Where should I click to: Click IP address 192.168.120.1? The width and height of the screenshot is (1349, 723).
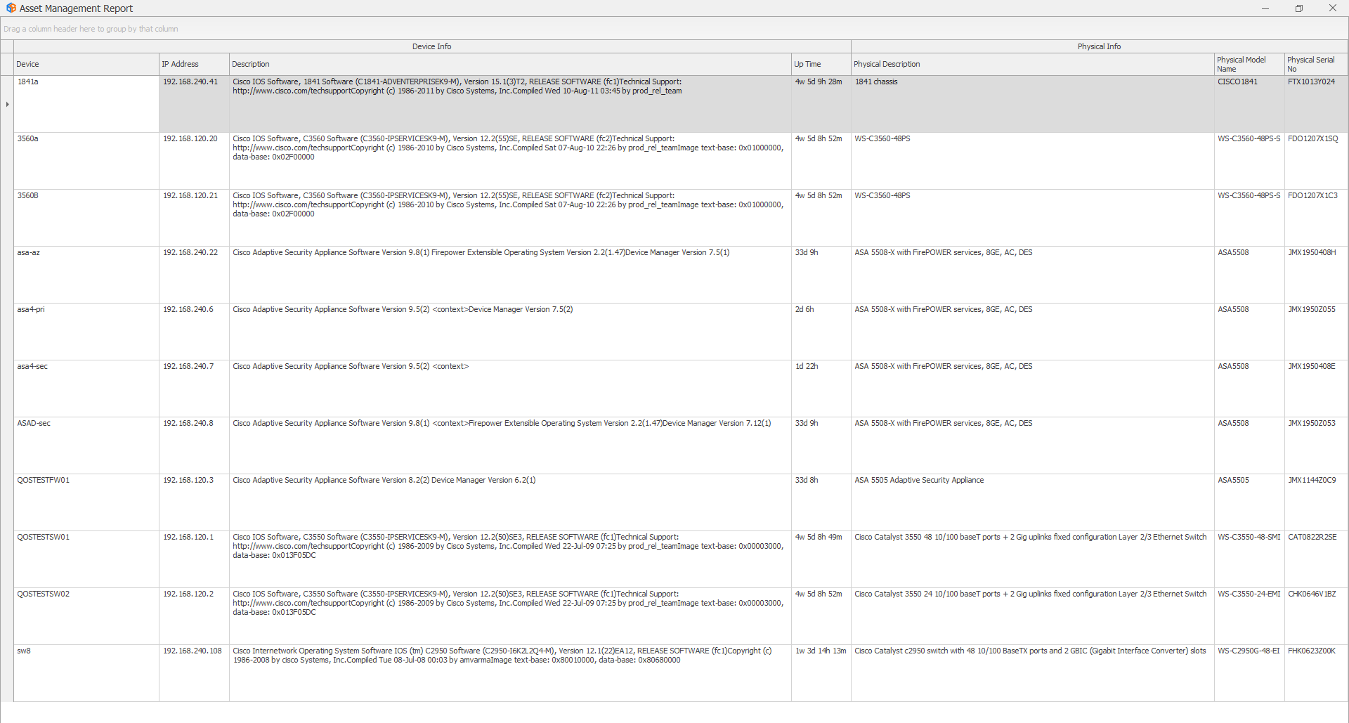[x=194, y=559]
